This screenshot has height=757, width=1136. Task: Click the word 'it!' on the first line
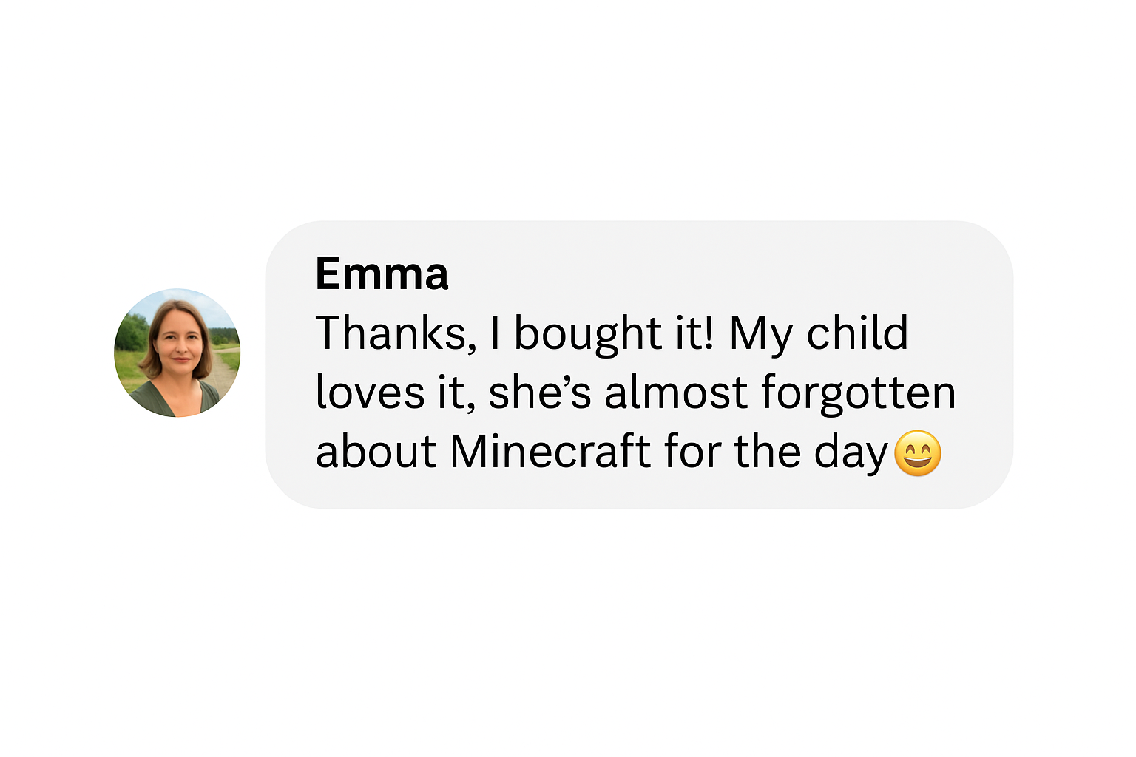(x=695, y=333)
